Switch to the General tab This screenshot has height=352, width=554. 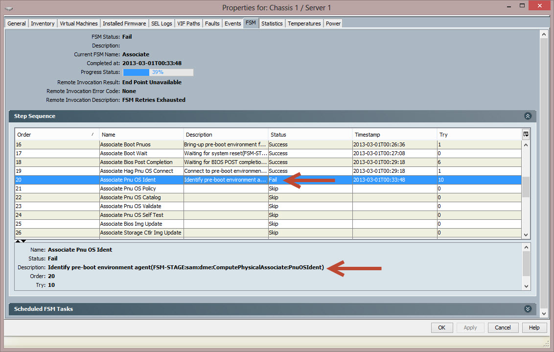[x=16, y=23]
